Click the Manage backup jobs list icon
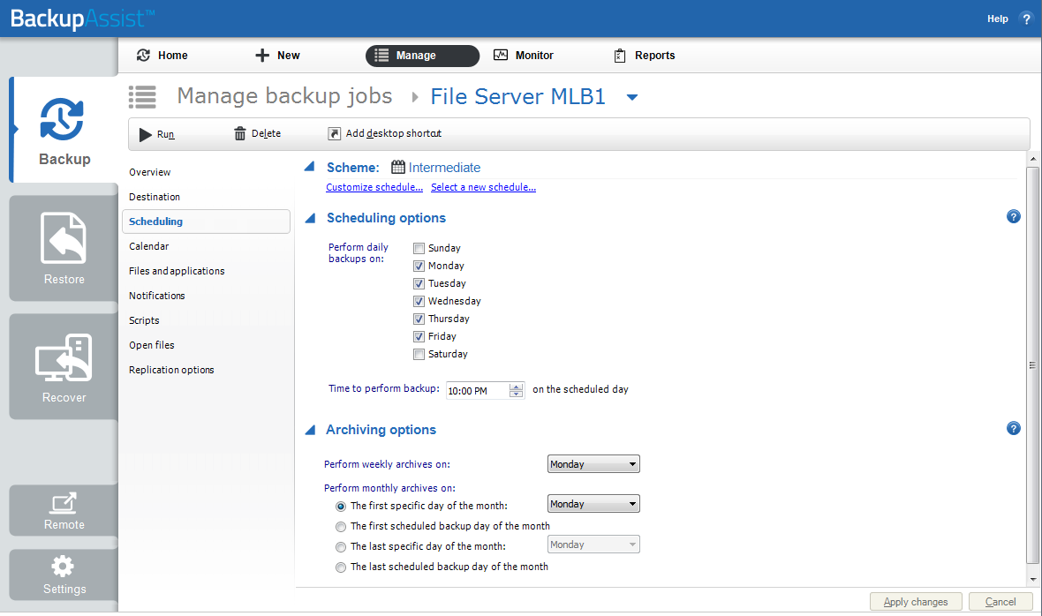Viewport: 1042px width, 616px height. pos(142,97)
